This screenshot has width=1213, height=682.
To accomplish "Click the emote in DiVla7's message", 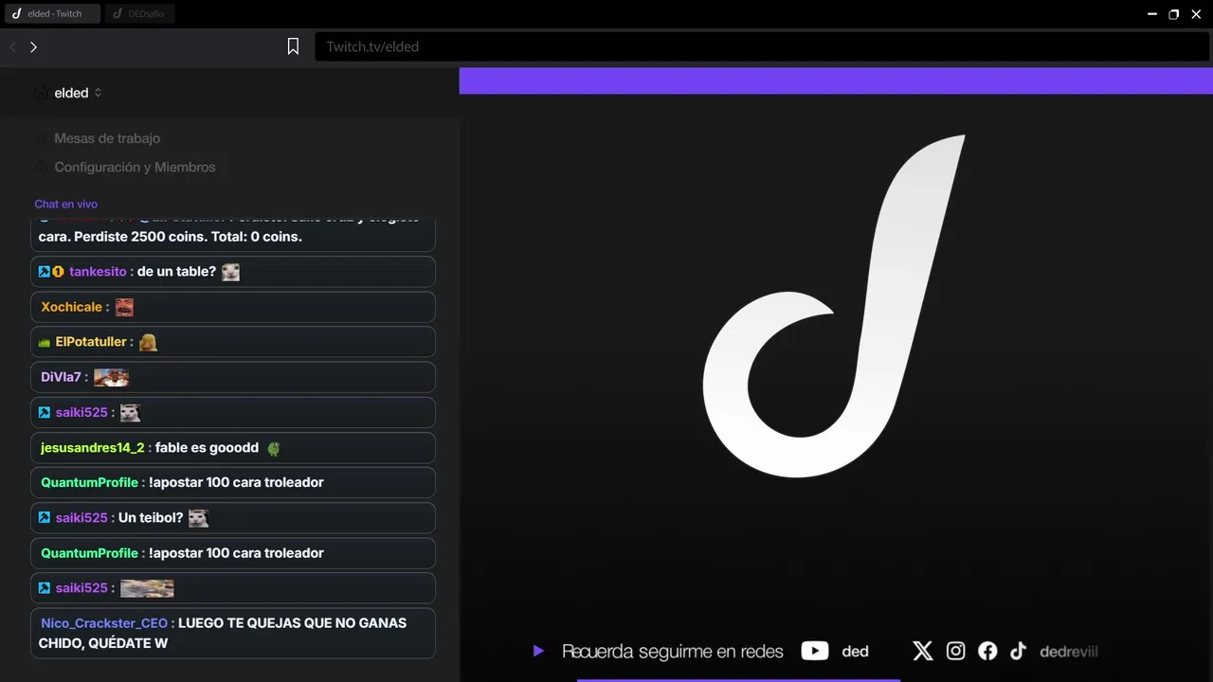I will 111,377.
